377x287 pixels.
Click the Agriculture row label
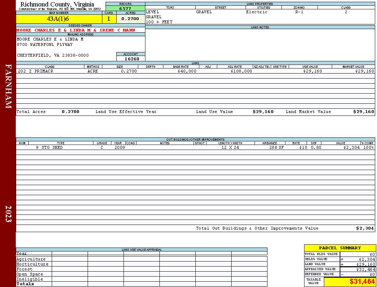click(x=31, y=259)
